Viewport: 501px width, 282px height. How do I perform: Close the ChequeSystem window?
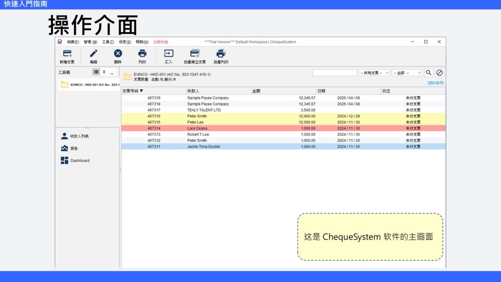pos(439,42)
